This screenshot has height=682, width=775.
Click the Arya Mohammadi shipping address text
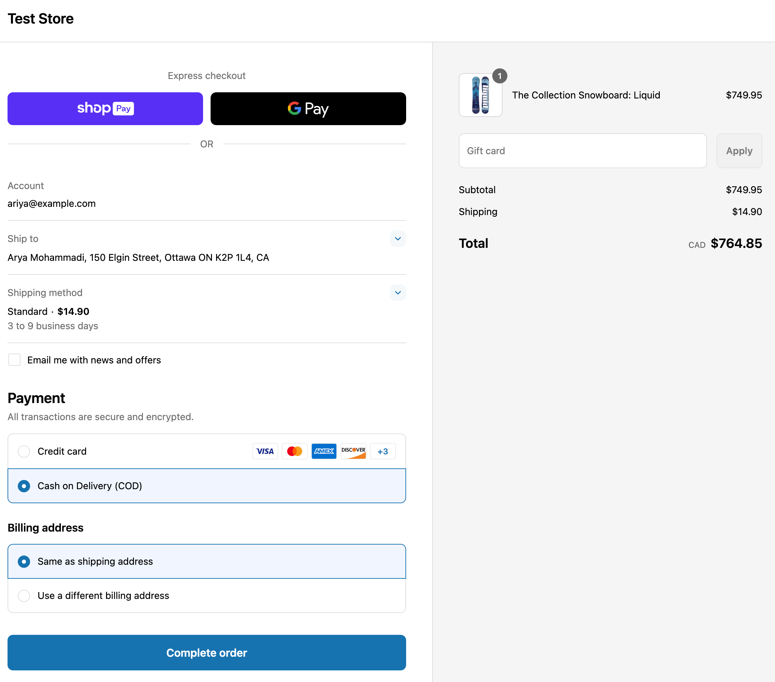[138, 257]
